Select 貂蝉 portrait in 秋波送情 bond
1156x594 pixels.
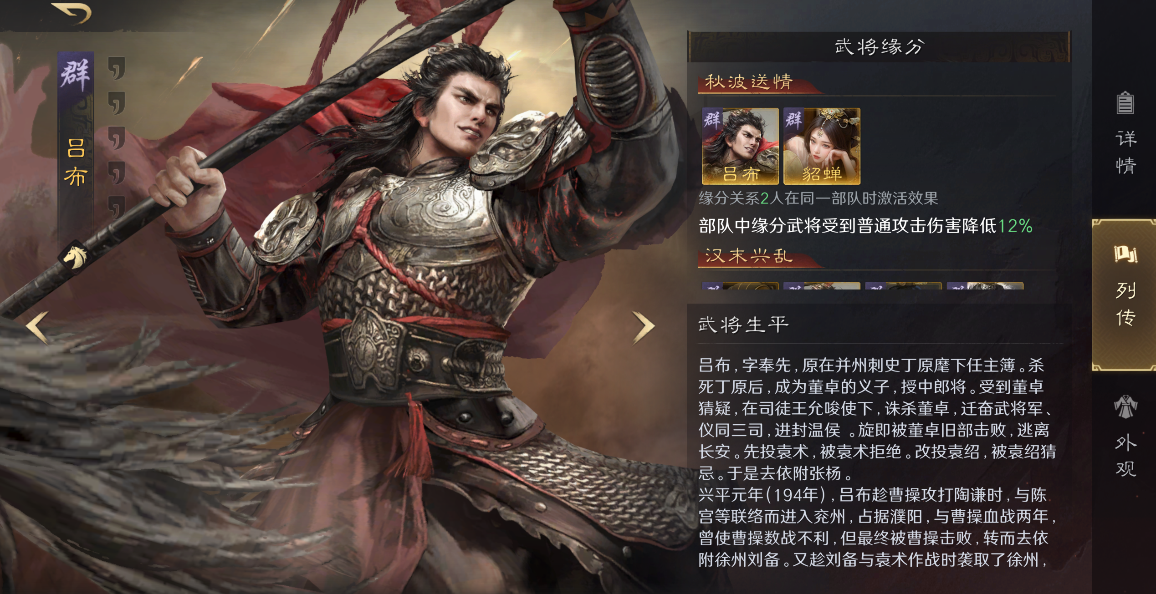822,146
